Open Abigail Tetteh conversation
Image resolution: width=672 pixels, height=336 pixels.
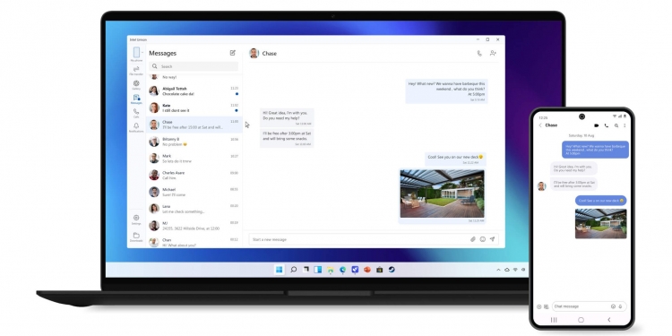pos(194,90)
